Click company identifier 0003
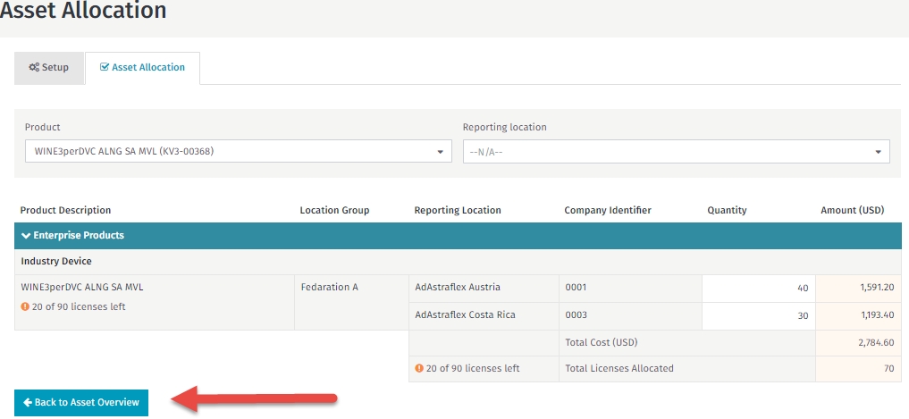The height and width of the screenshot is (419, 909). point(576,314)
